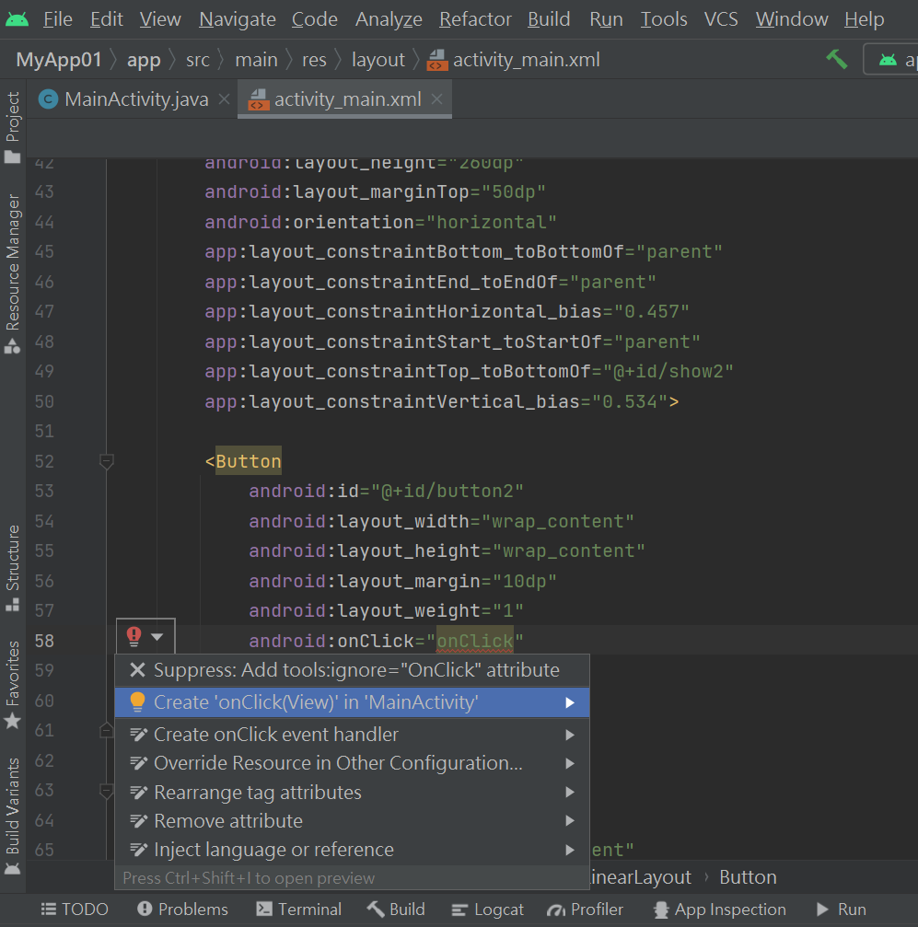
Task: Choose Override Resource in Other Configuration
Action: click(352, 763)
